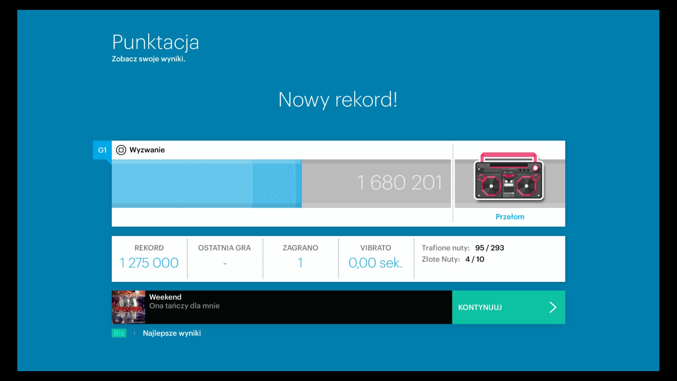This screenshot has width=677, height=381.
Task: Click the song title Ona tańczy dla mnie
Action: pos(184,306)
